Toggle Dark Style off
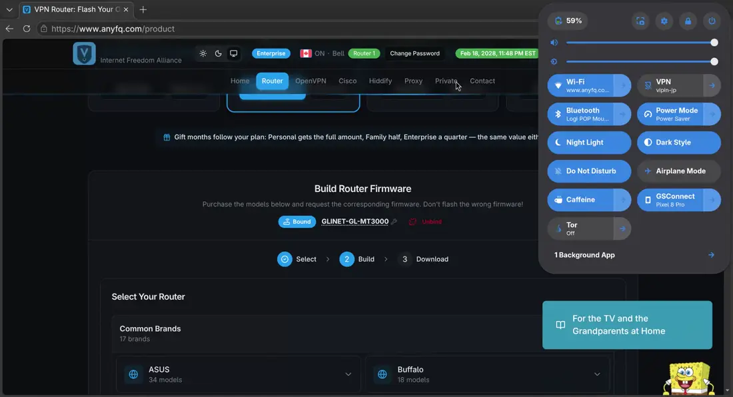The image size is (733, 397). tap(679, 143)
